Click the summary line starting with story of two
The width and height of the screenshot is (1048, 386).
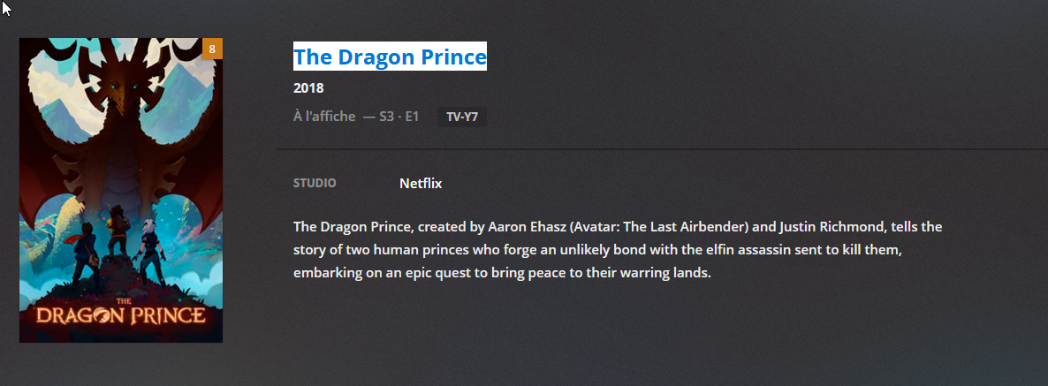point(610,250)
